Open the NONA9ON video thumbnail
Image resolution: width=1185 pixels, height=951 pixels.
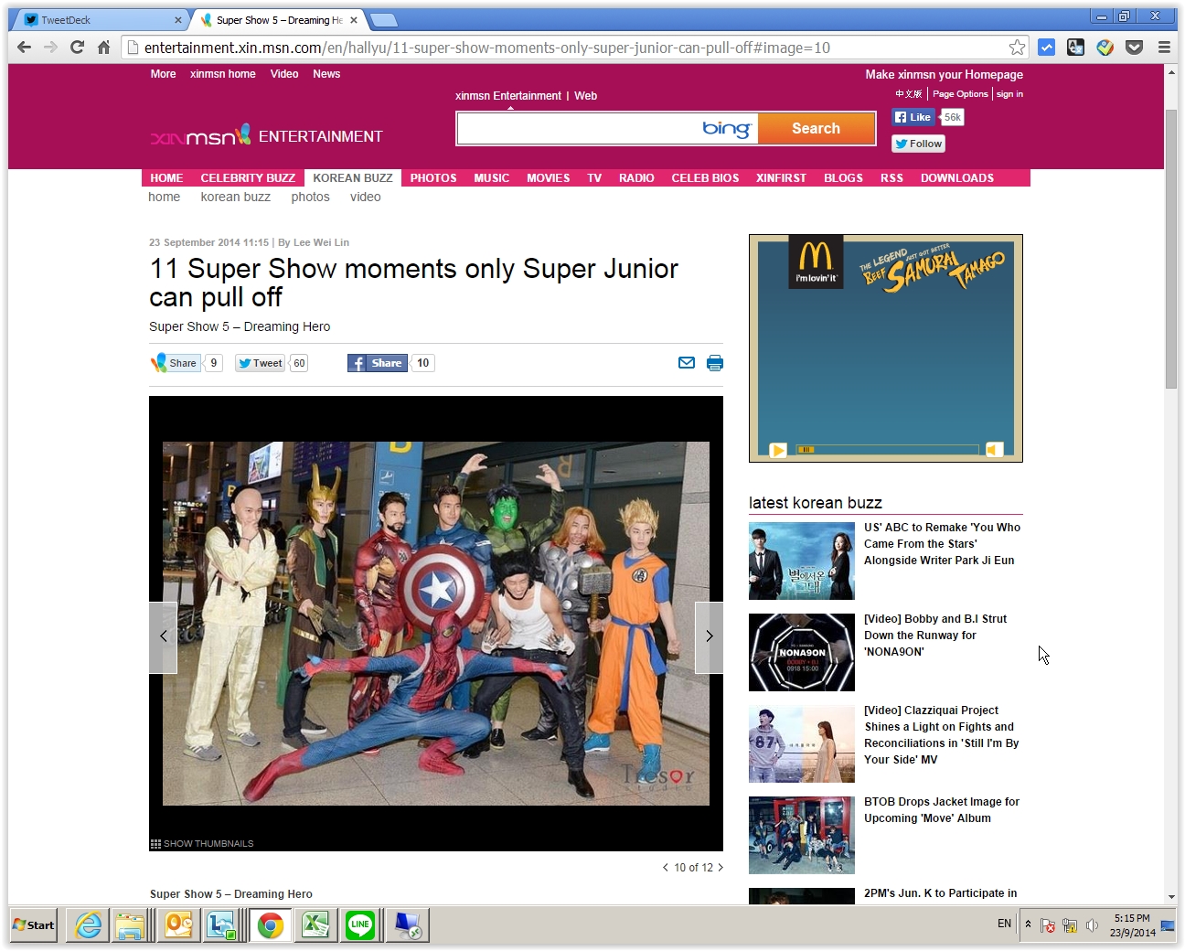tap(802, 652)
